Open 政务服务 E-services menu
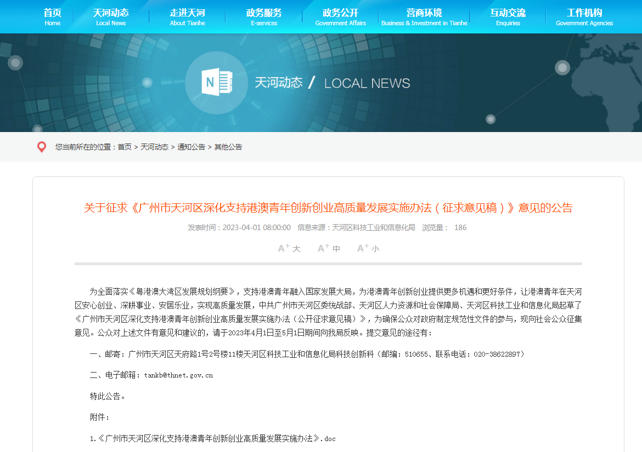Screen dimensions: 642x452 click(264, 17)
